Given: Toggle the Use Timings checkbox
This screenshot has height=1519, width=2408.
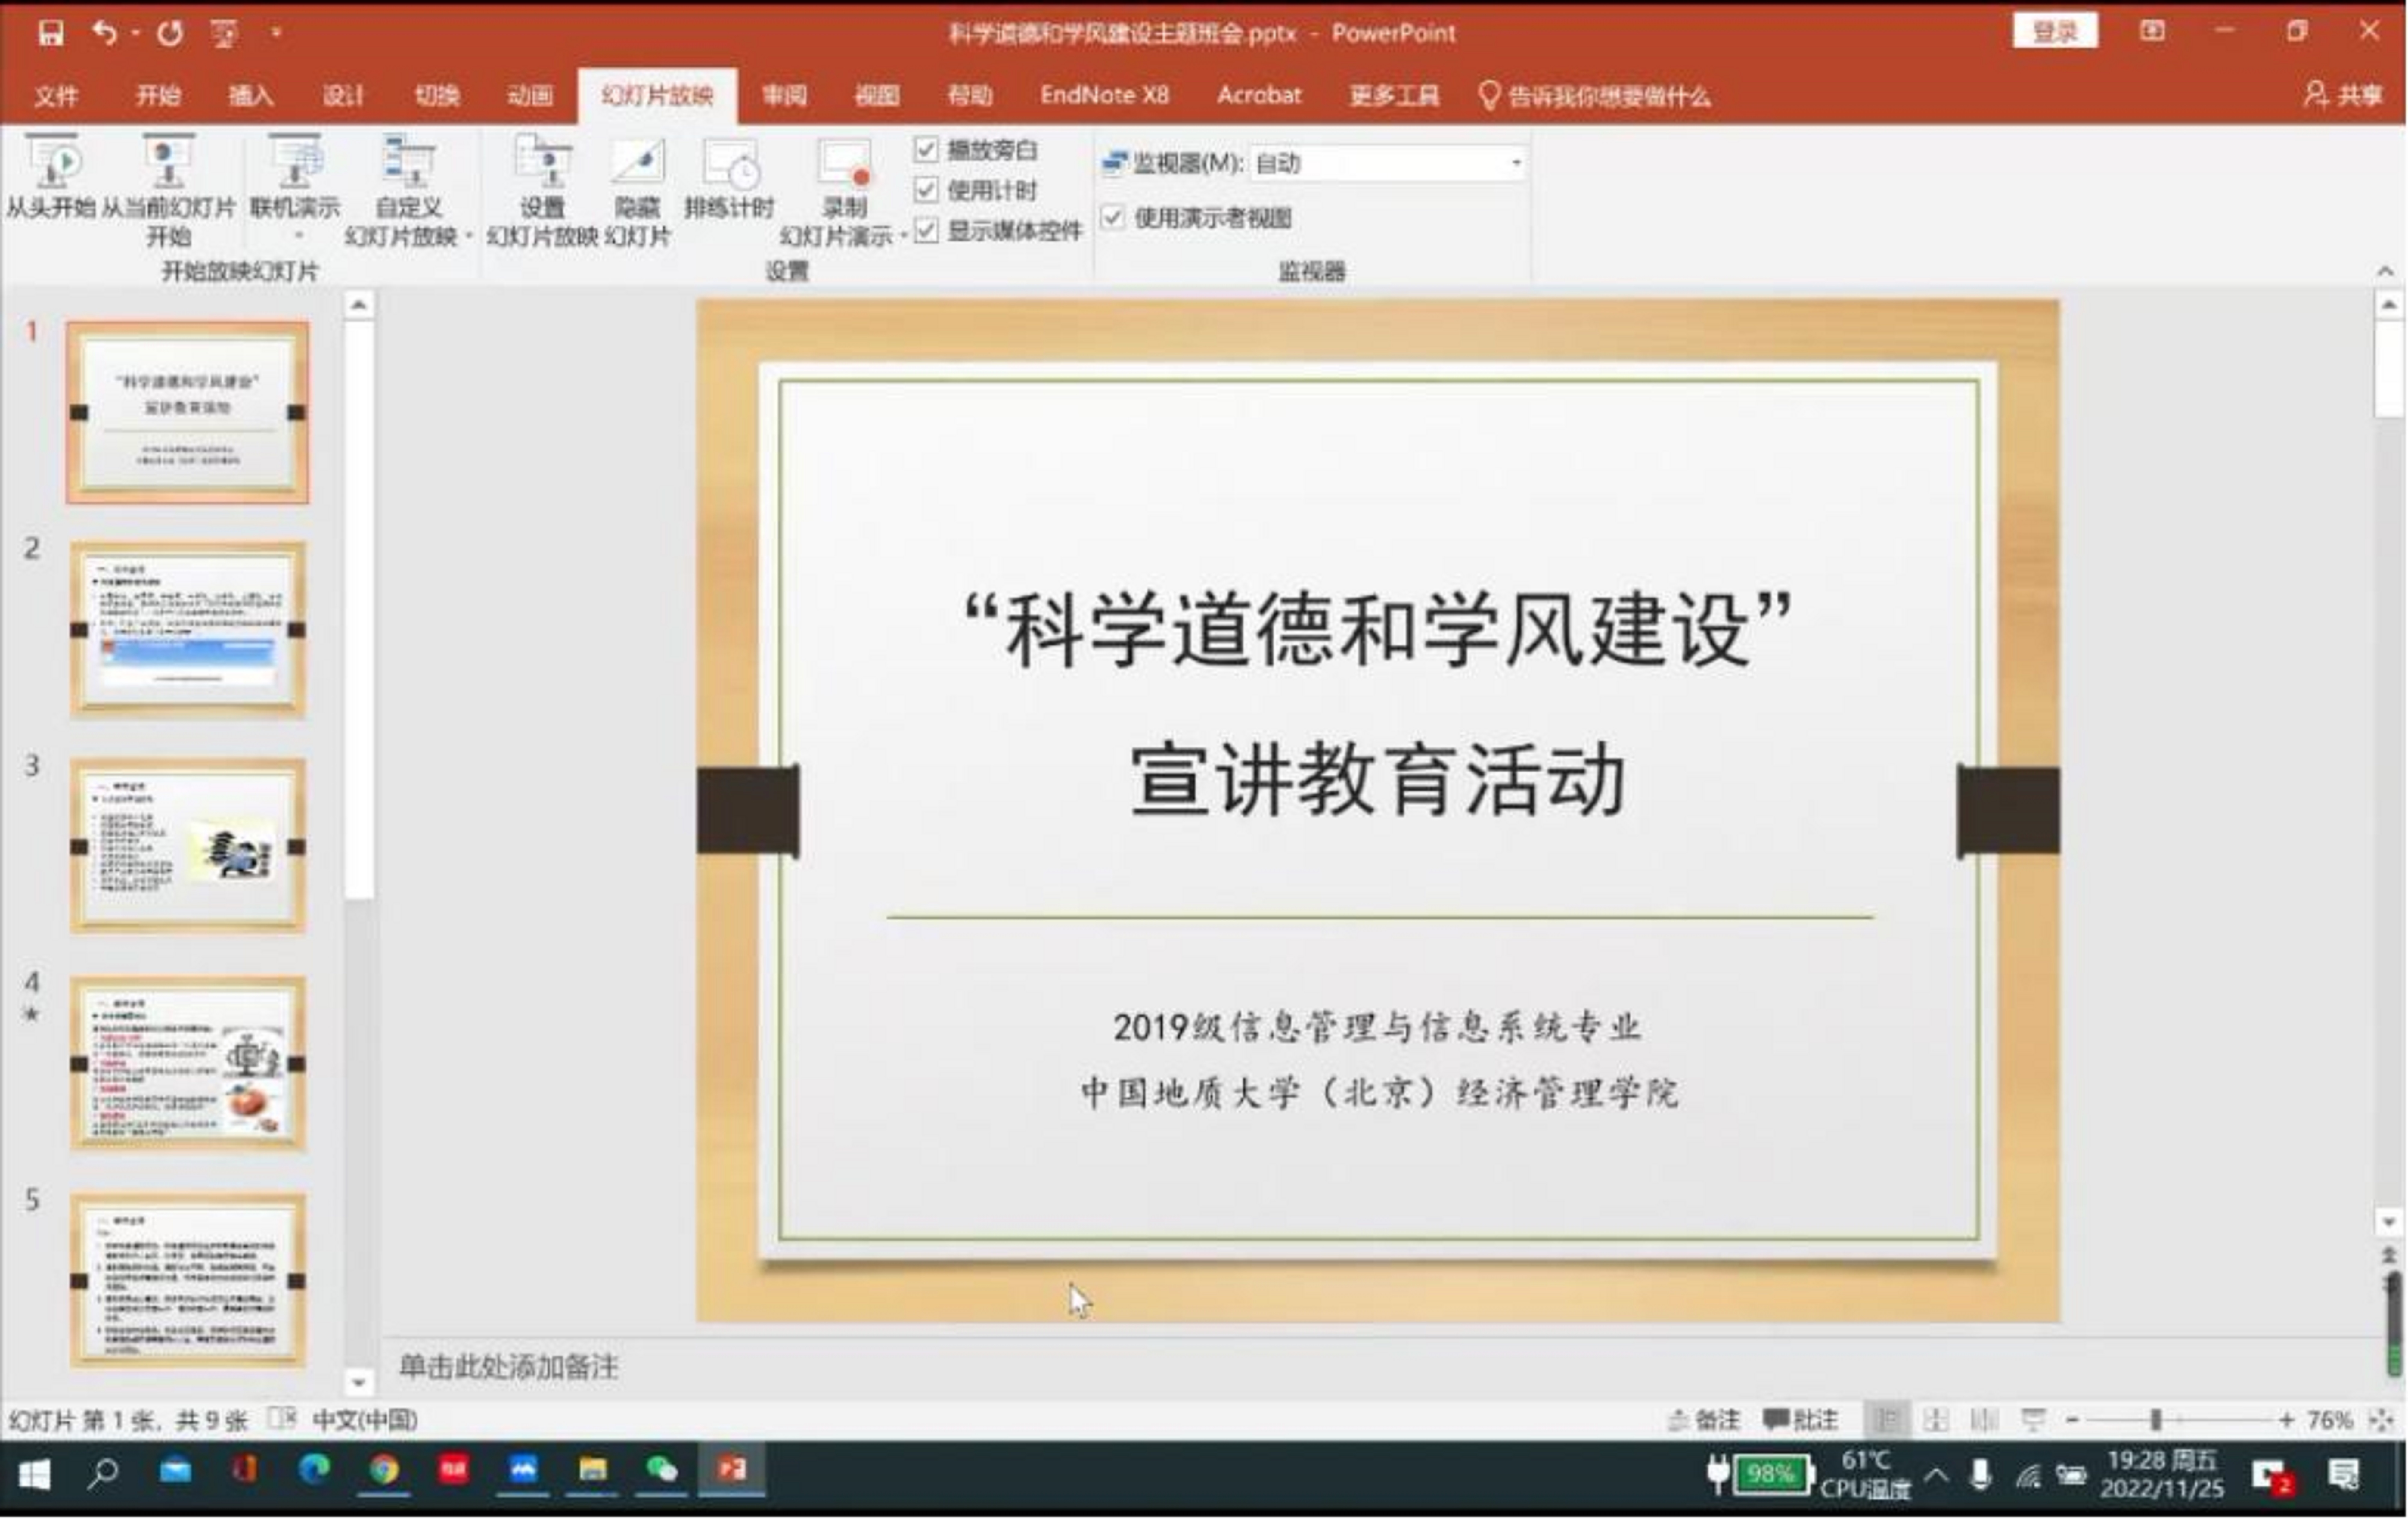Looking at the screenshot, I should click(926, 190).
